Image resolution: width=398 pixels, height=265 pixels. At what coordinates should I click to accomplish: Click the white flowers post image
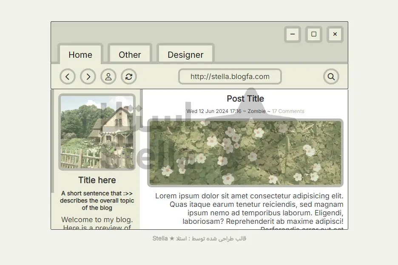(245, 153)
